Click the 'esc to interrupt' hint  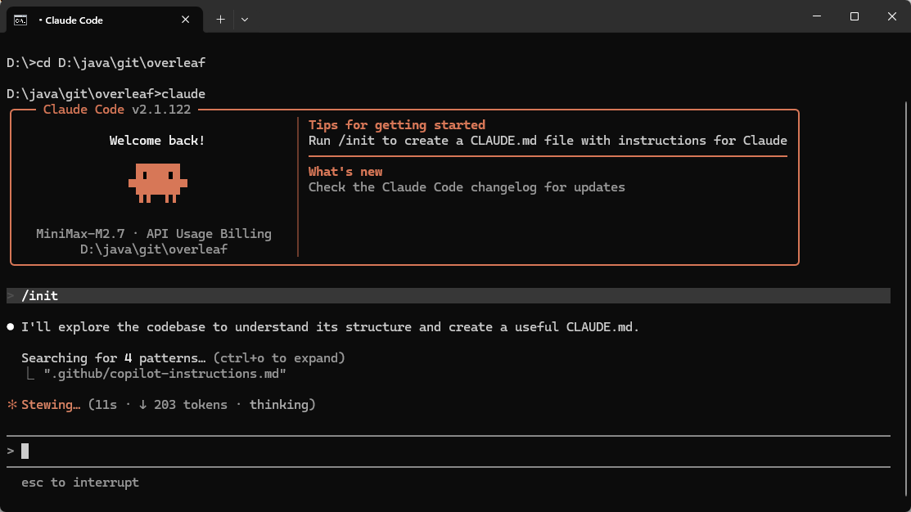(x=80, y=483)
